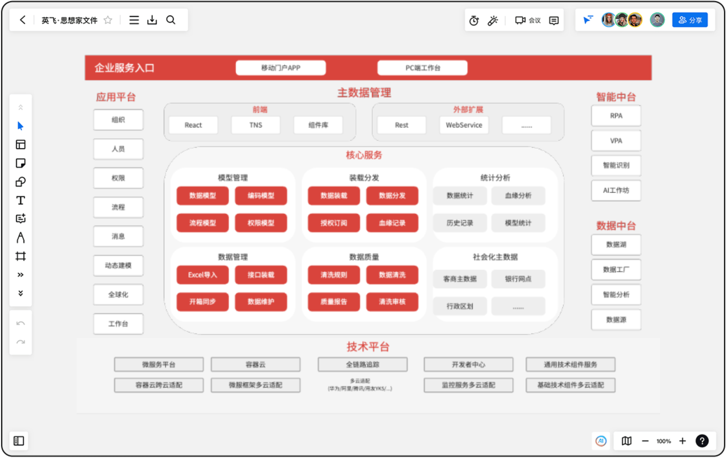Select the red 开箱同步 block
Viewport: 726px width, 460px height.
203,302
